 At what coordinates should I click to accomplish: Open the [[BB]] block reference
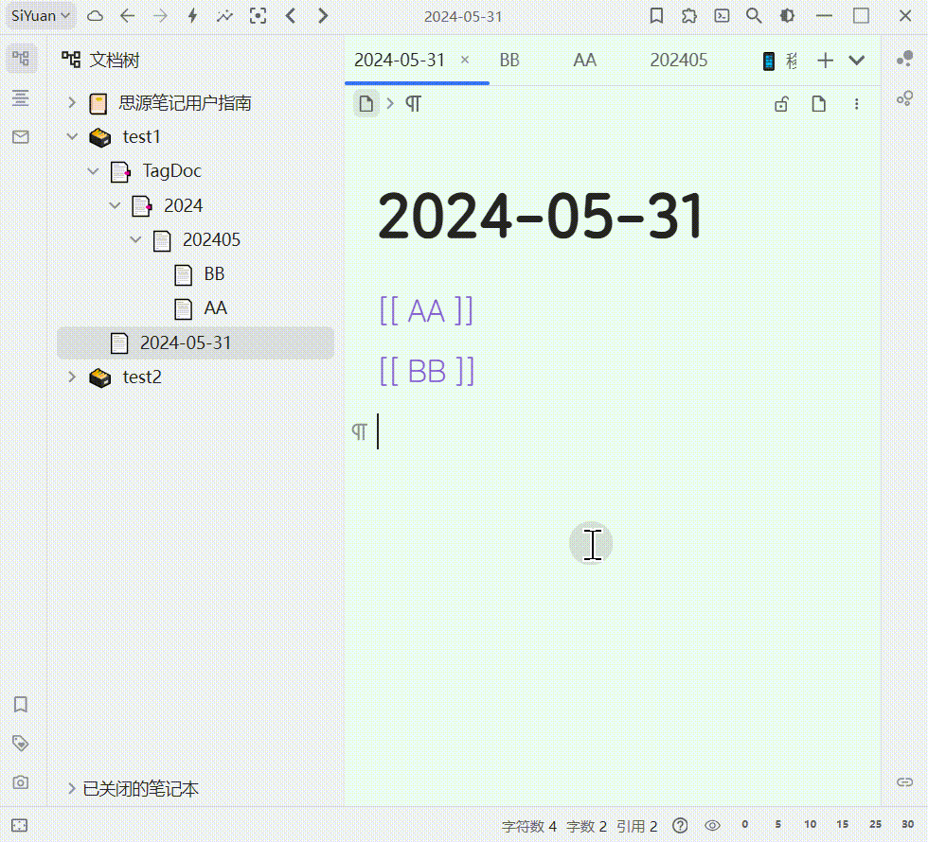point(426,370)
